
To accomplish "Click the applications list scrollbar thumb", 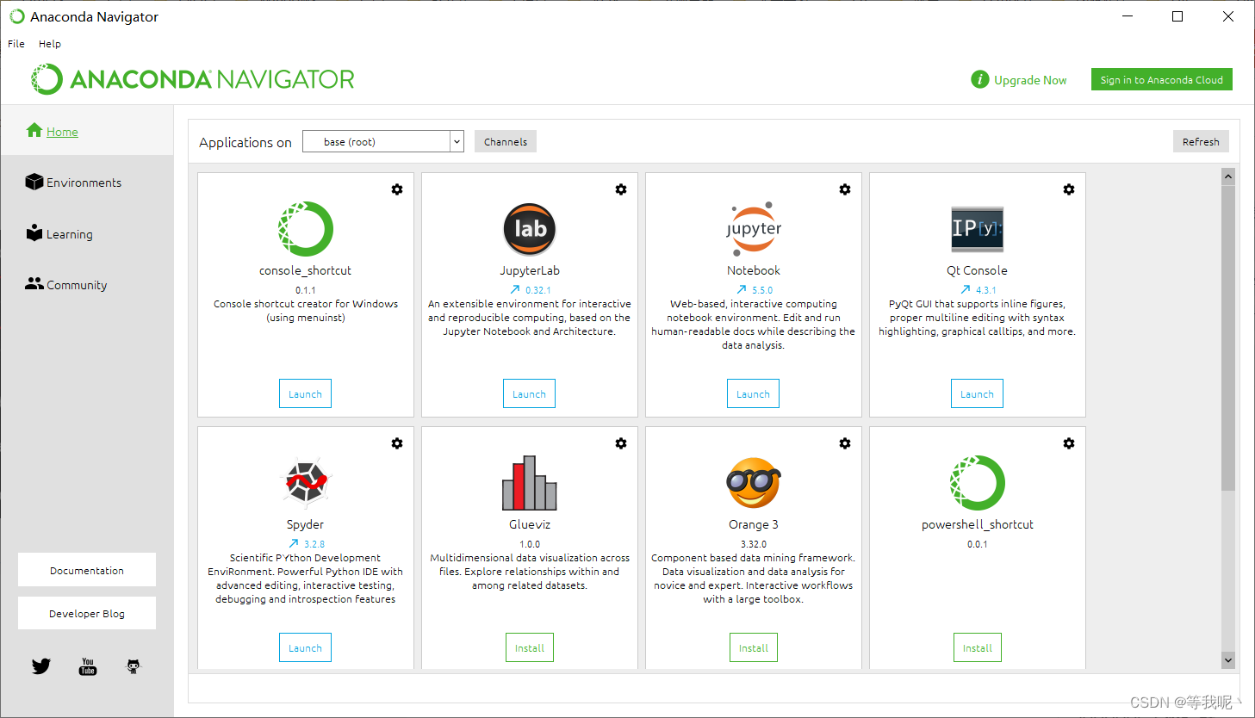I will click(1228, 337).
